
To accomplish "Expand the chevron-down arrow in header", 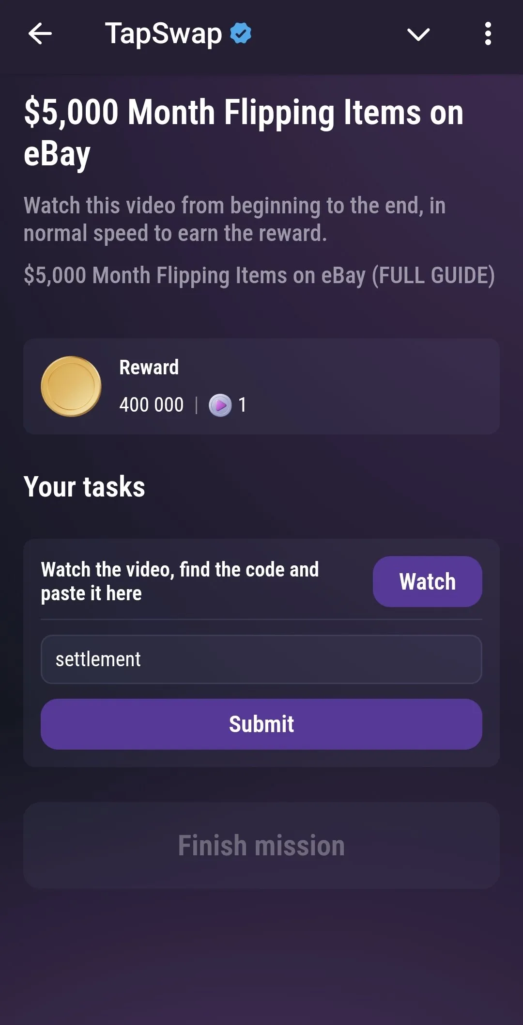I will coord(418,34).
